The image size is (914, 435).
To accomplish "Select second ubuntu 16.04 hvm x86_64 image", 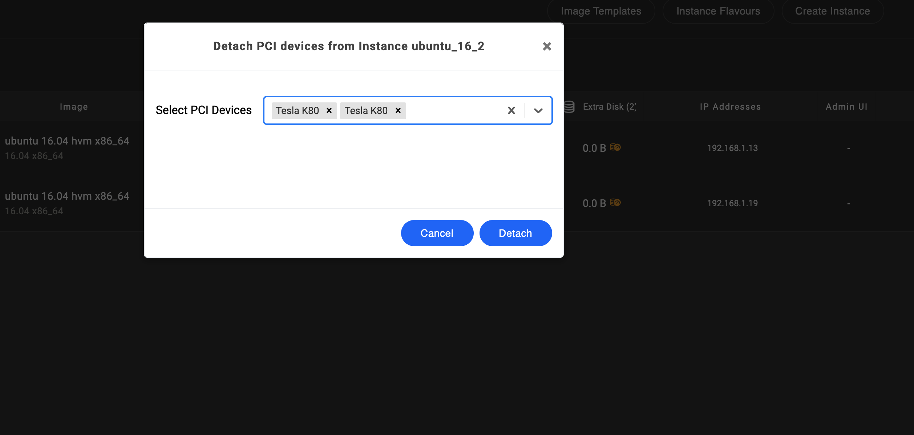I will [x=67, y=196].
